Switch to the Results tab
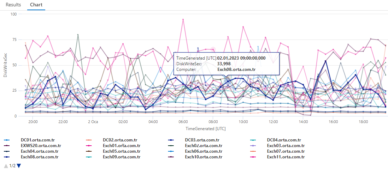 coord(13,5)
